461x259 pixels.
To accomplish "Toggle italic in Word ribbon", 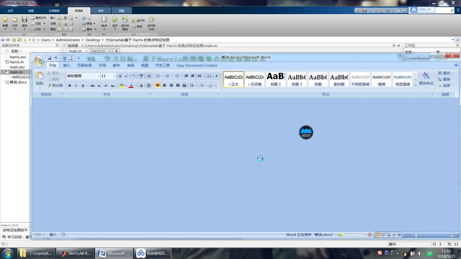I will click(x=76, y=86).
